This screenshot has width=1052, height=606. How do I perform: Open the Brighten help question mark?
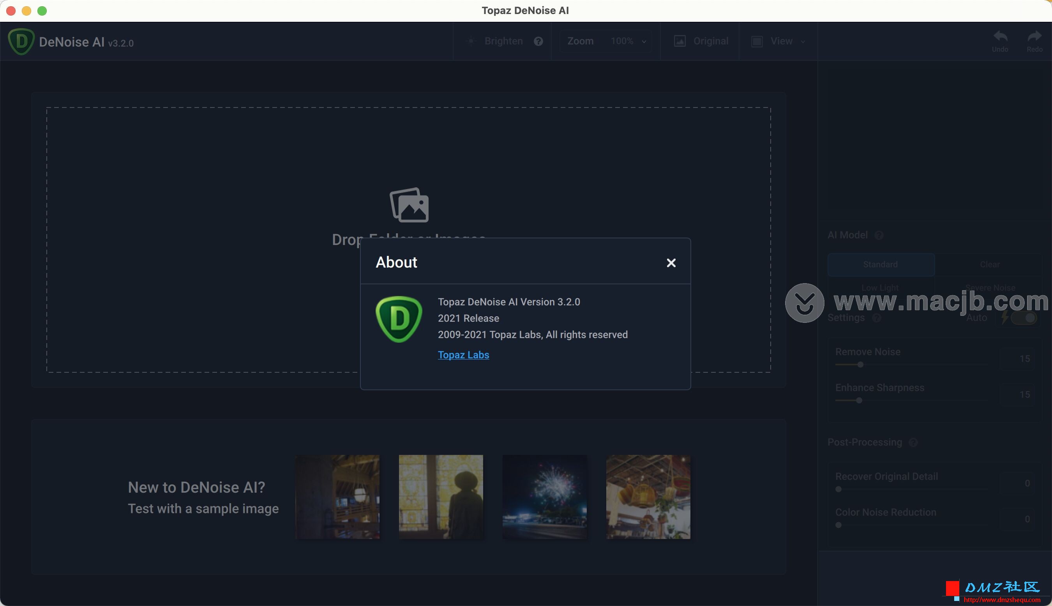(x=538, y=41)
